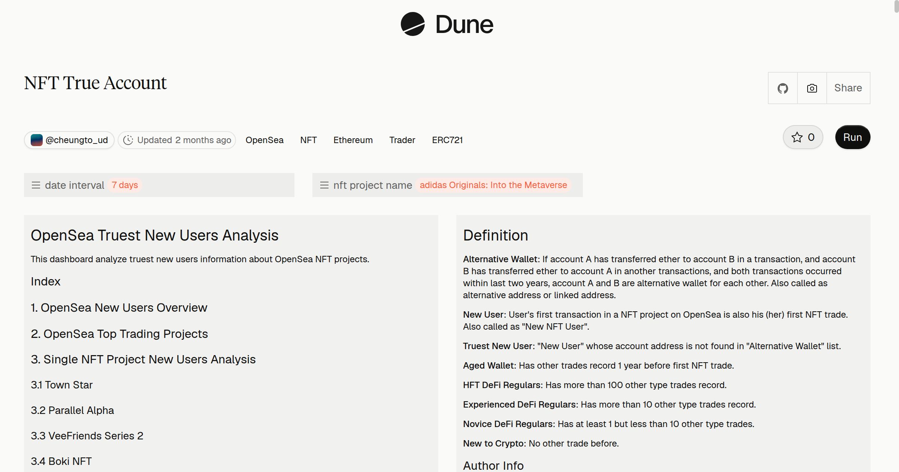Viewport: 899px width, 472px height.
Task: Open @cheungto_ud author profile
Action: coord(69,140)
